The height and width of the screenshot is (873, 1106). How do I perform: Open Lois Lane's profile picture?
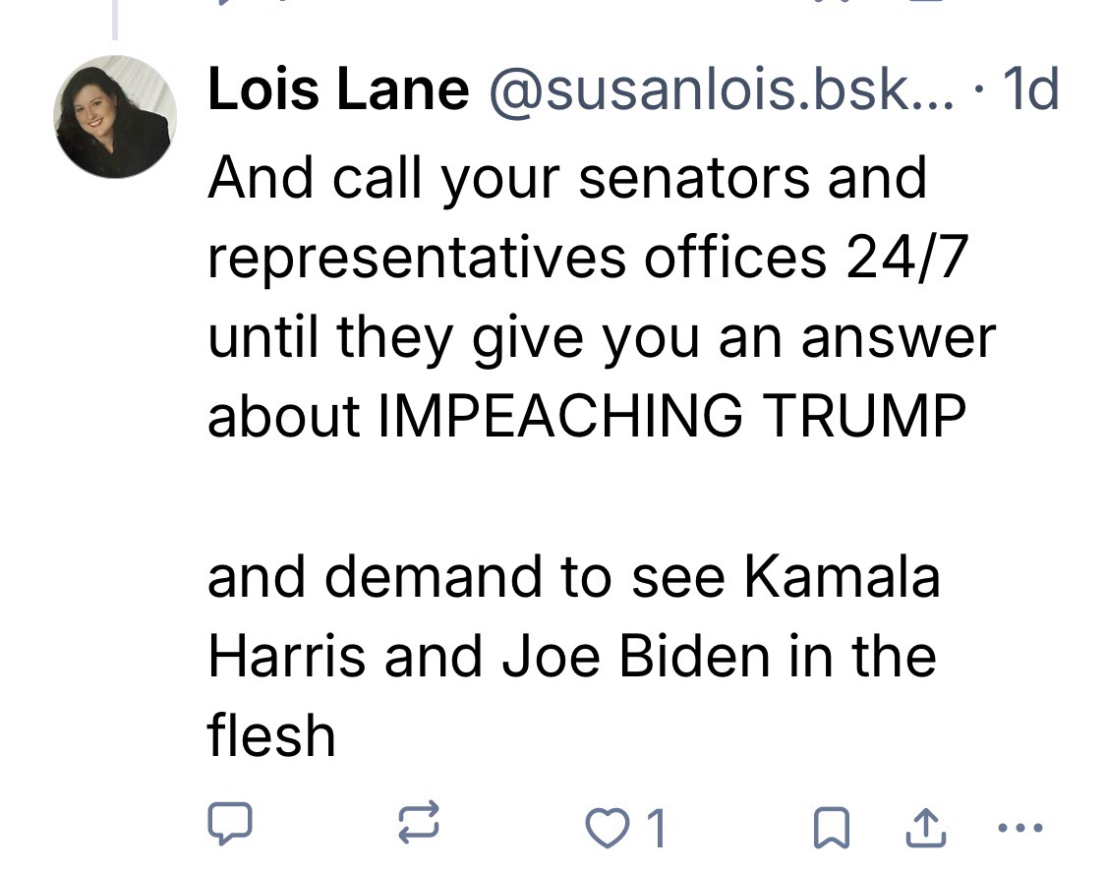coord(114,117)
